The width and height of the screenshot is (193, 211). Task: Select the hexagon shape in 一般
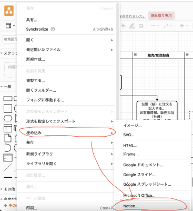coord(8,118)
